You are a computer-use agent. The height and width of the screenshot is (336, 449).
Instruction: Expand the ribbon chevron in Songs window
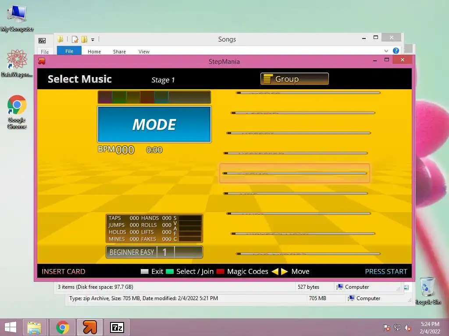[386, 51]
